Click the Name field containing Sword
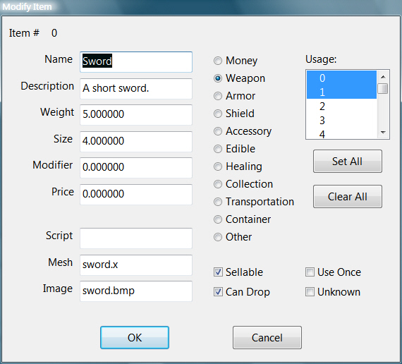402x364 pixels. [x=136, y=62]
